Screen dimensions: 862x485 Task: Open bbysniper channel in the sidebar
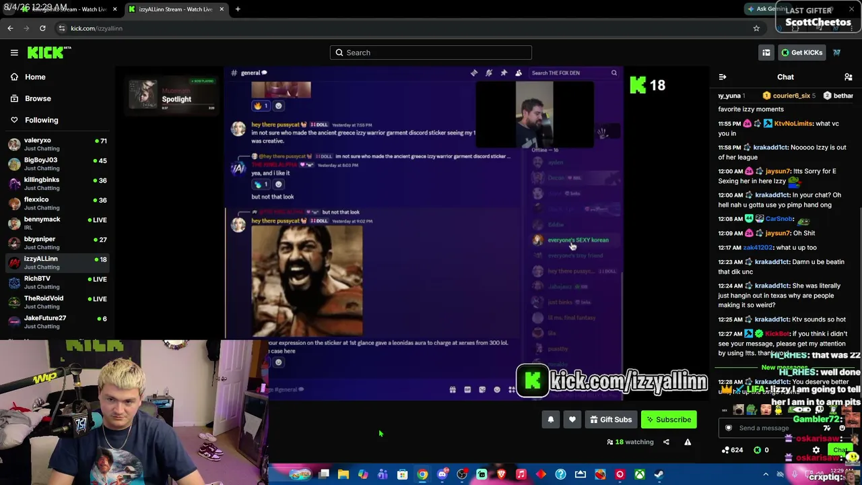tap(58, 243)
